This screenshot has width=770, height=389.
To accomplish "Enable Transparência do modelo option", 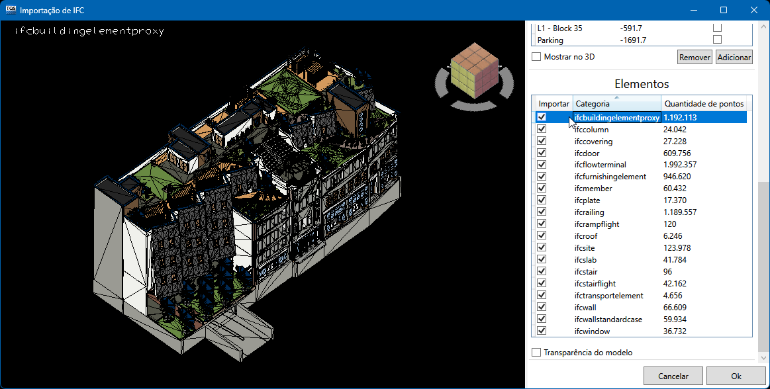I will point(536,353).
